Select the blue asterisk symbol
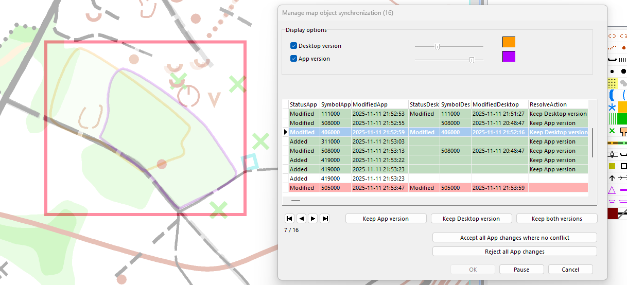 pyautogui.click(x=612, y=107)
